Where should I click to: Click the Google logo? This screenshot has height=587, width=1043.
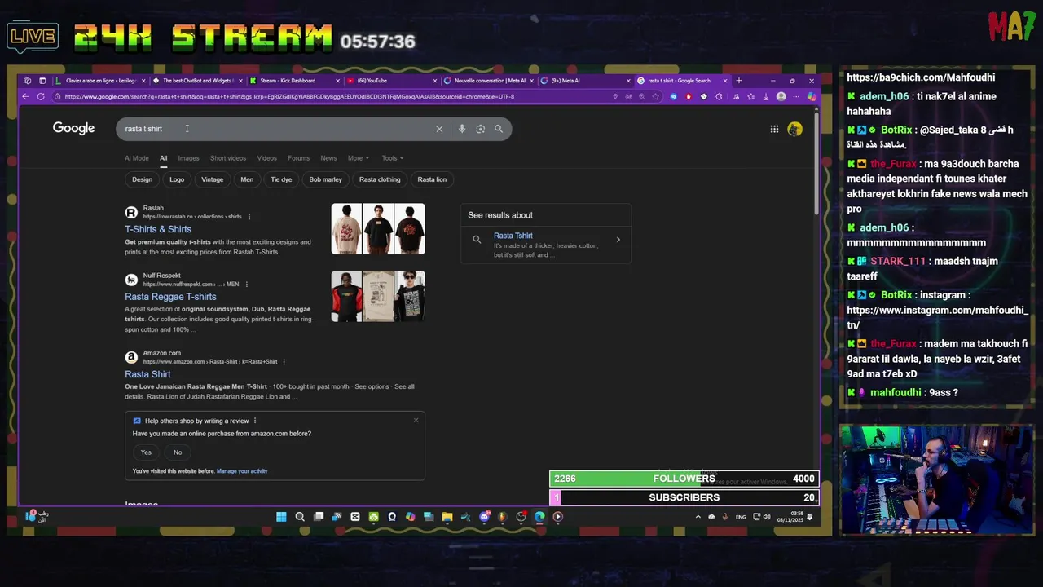[x=73, y=128]
